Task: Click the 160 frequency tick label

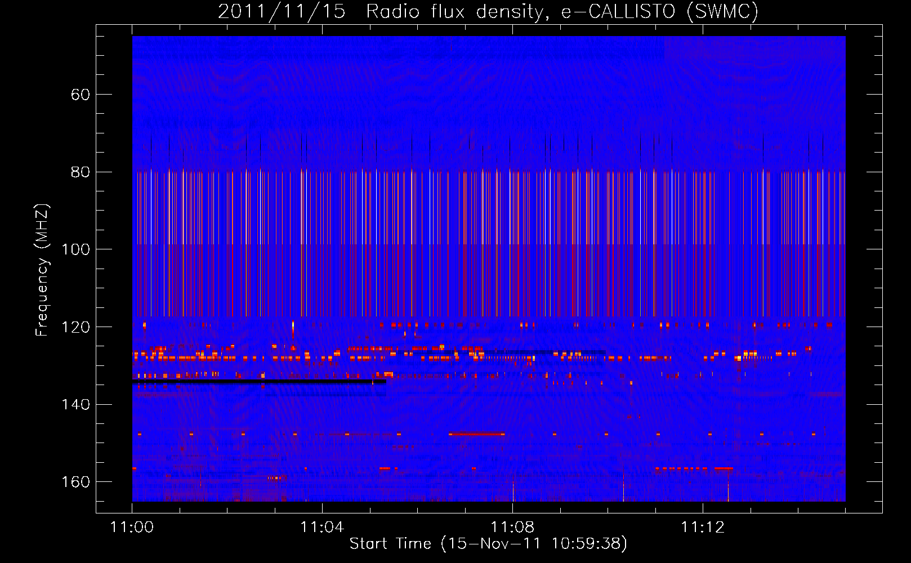Action: coord(76,482)
